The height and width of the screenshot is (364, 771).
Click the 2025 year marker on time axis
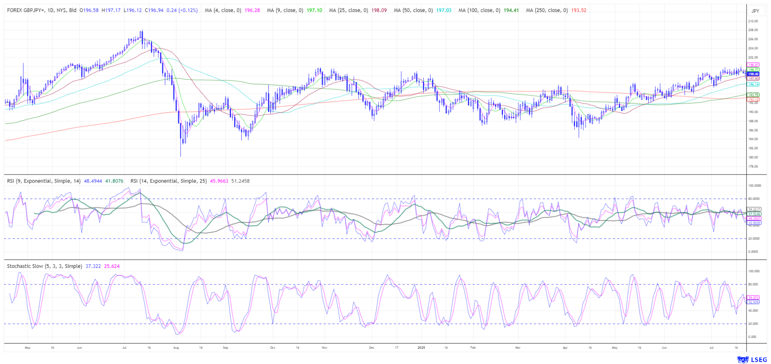click(421, 347)
